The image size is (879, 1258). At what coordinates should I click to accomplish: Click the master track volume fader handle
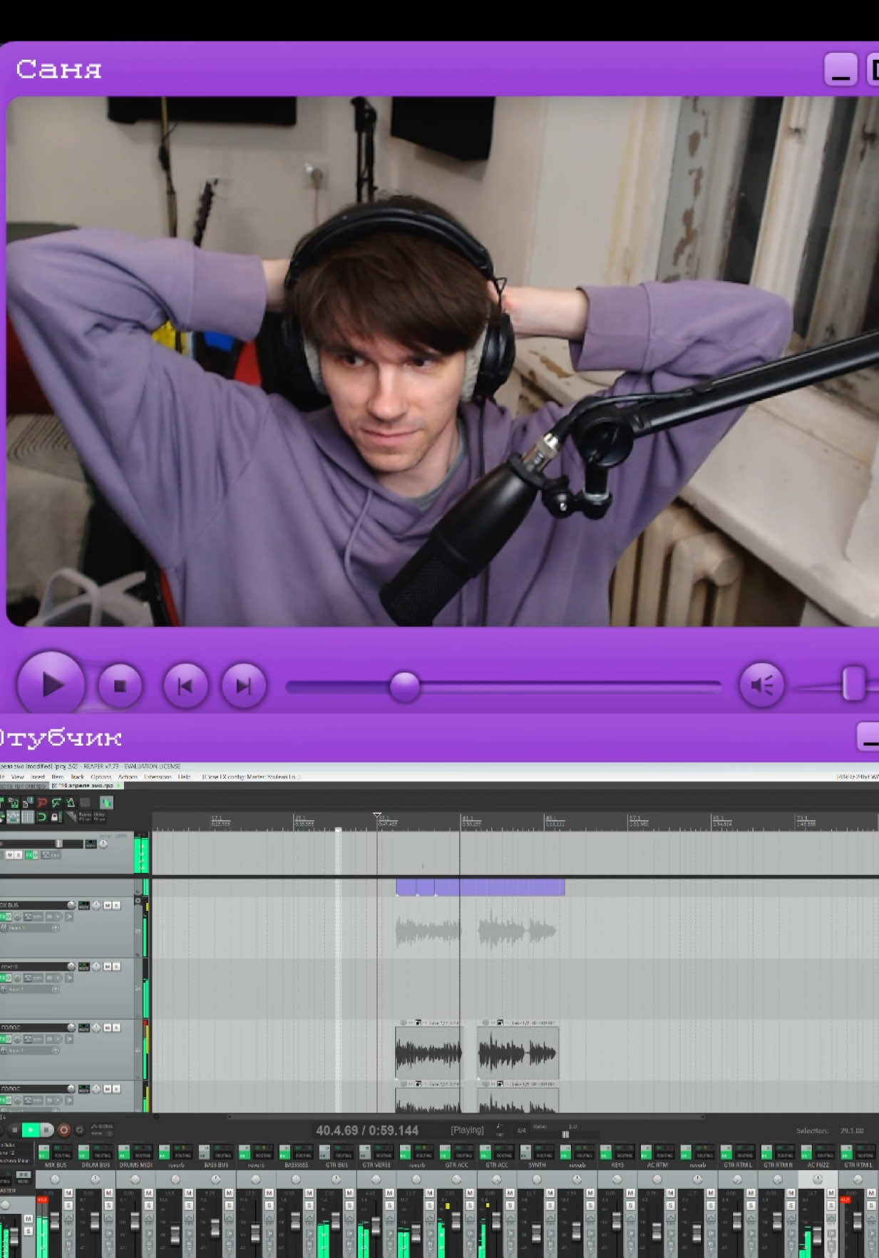click(58, 844)
